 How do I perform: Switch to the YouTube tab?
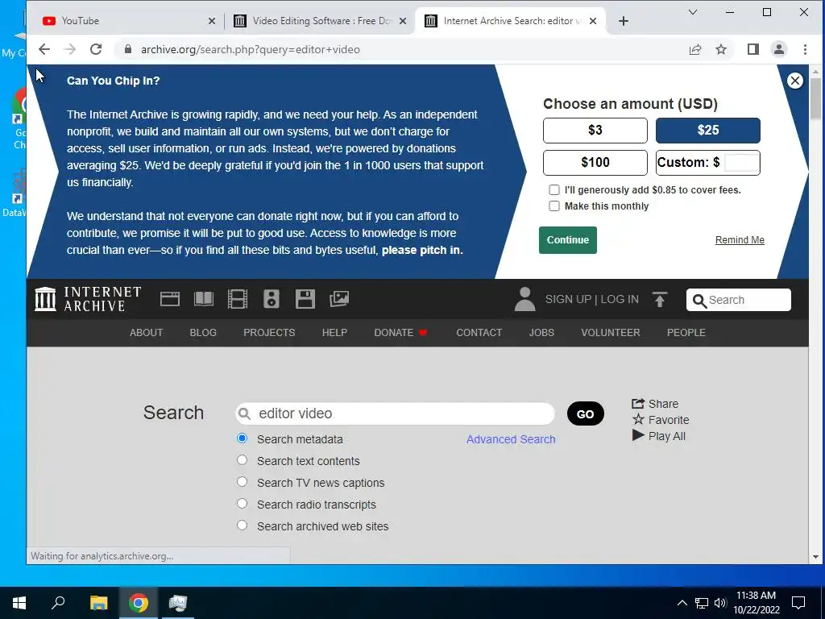click(x=126, y=21)
